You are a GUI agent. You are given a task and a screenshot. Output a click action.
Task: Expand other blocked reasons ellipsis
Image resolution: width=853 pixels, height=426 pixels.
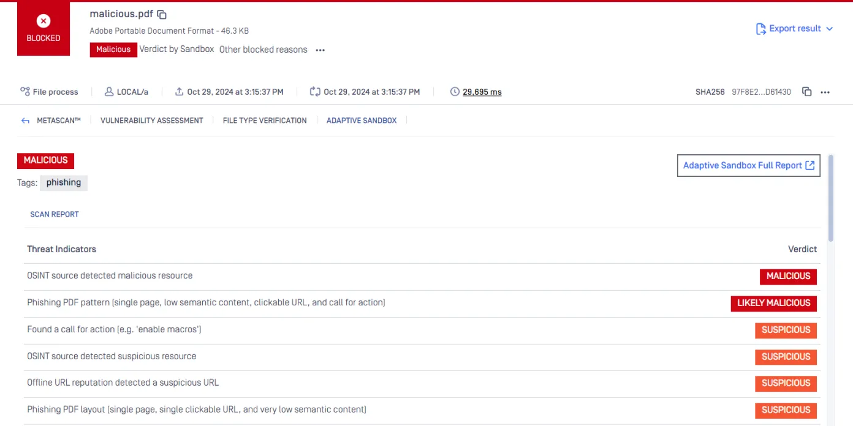click(320, 50)
